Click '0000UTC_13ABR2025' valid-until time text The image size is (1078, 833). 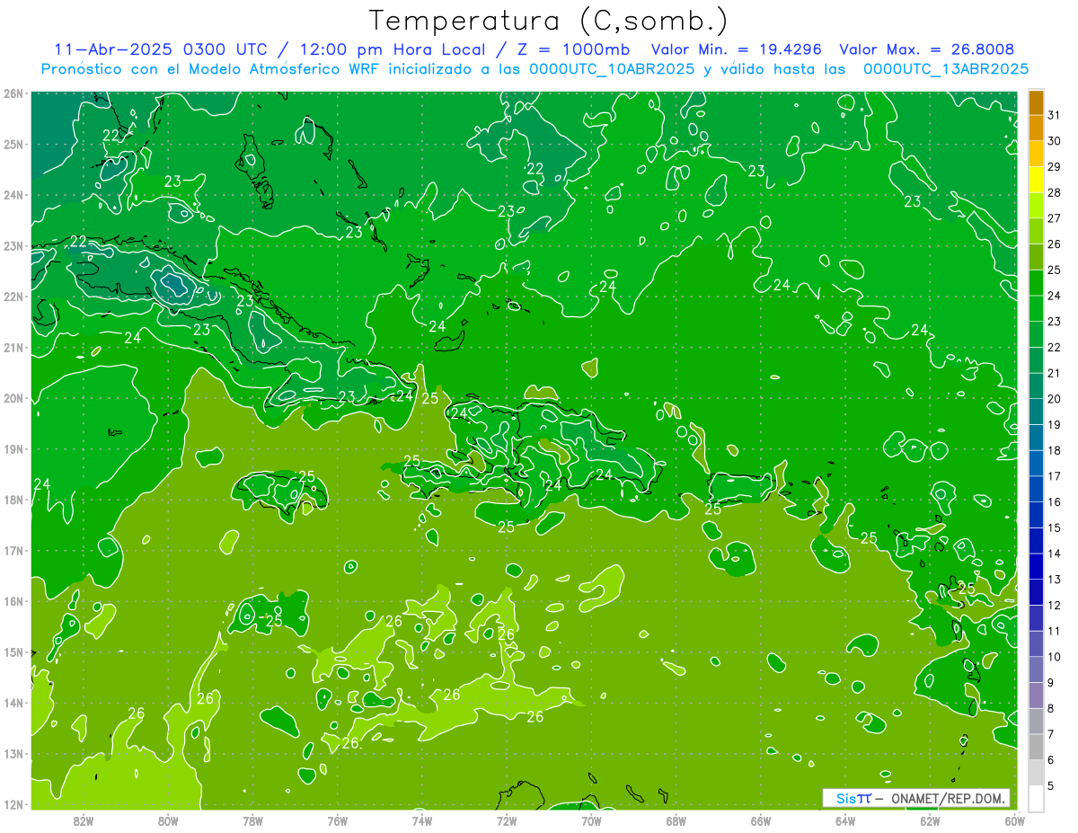945,69
